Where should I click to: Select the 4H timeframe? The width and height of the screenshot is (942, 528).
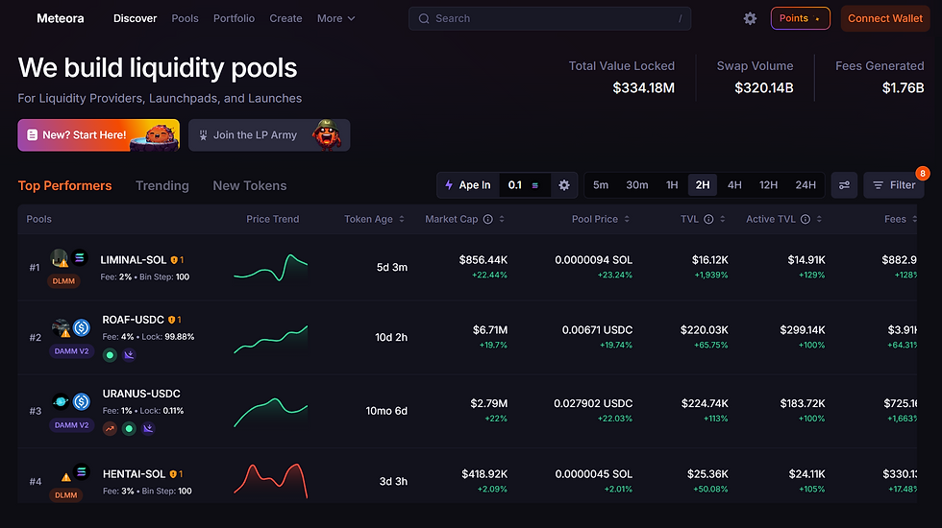tap(734, 185)
